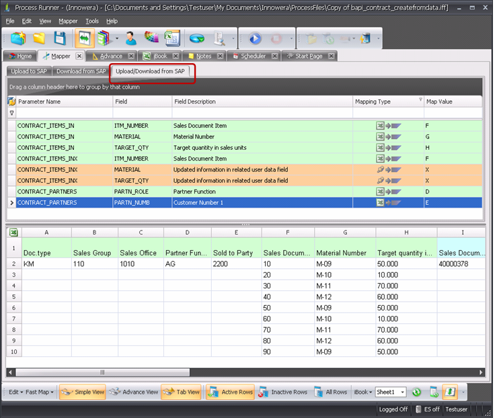Select the CONTRACT_PARTNERS PARTN_ROLE row
This screenshot has height=418, width=495.
[135, 192]
